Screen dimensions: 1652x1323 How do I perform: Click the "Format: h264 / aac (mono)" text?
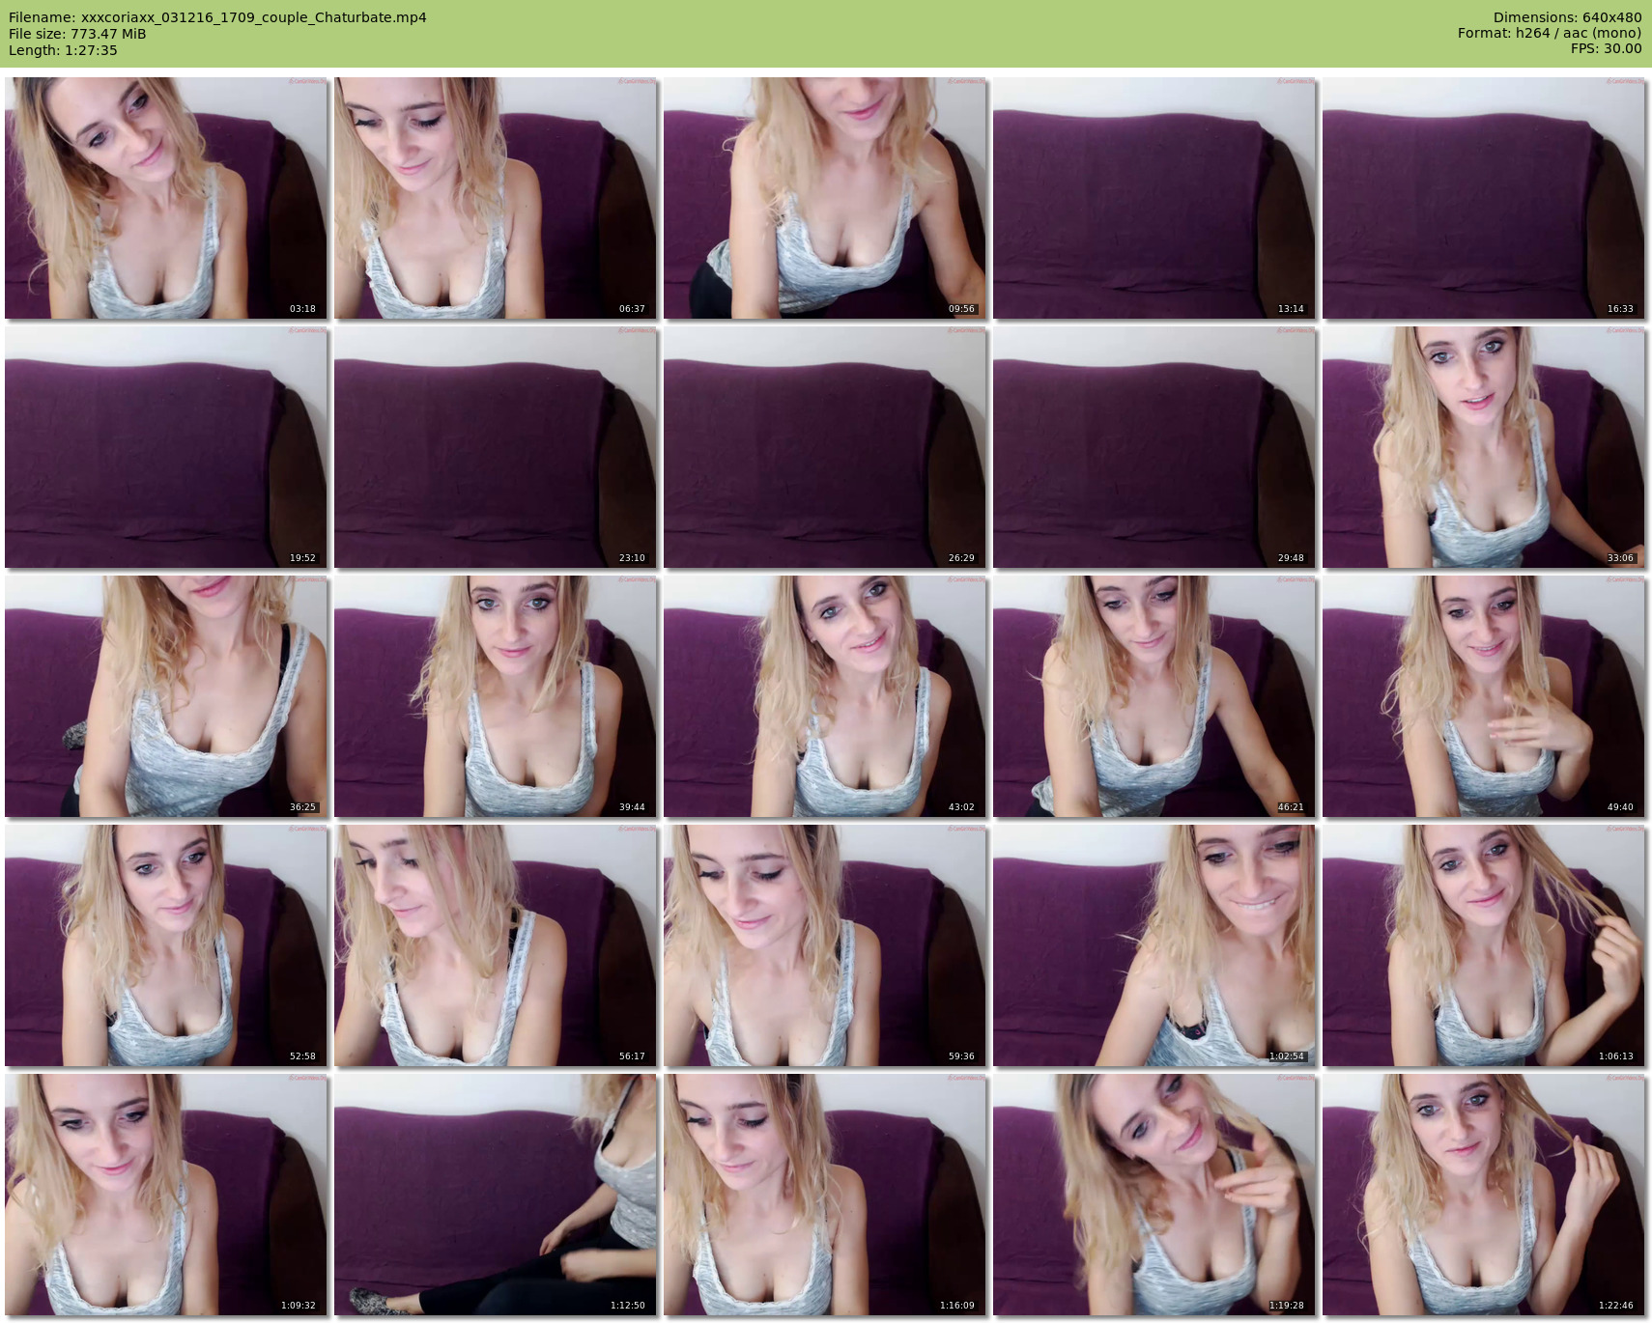[x=1550, y=33]
